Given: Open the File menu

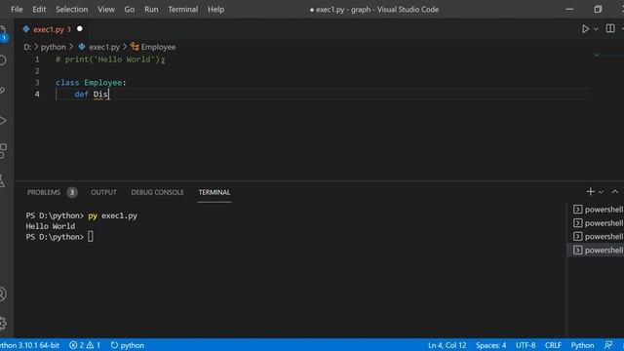Looking at the screenshot, I should [17, 9].
